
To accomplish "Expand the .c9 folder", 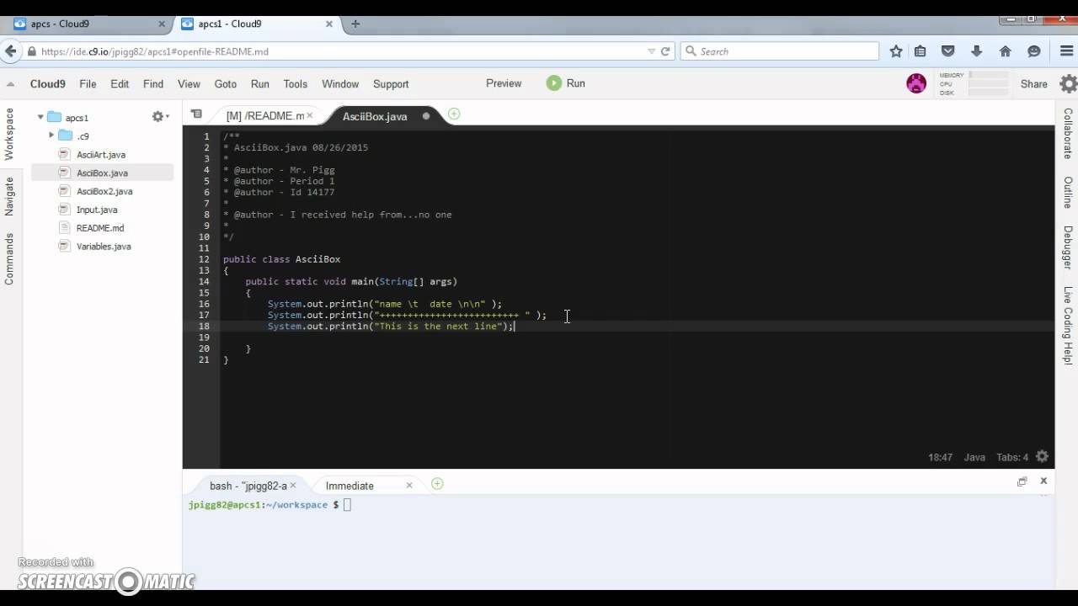I will tap(51, 136).
